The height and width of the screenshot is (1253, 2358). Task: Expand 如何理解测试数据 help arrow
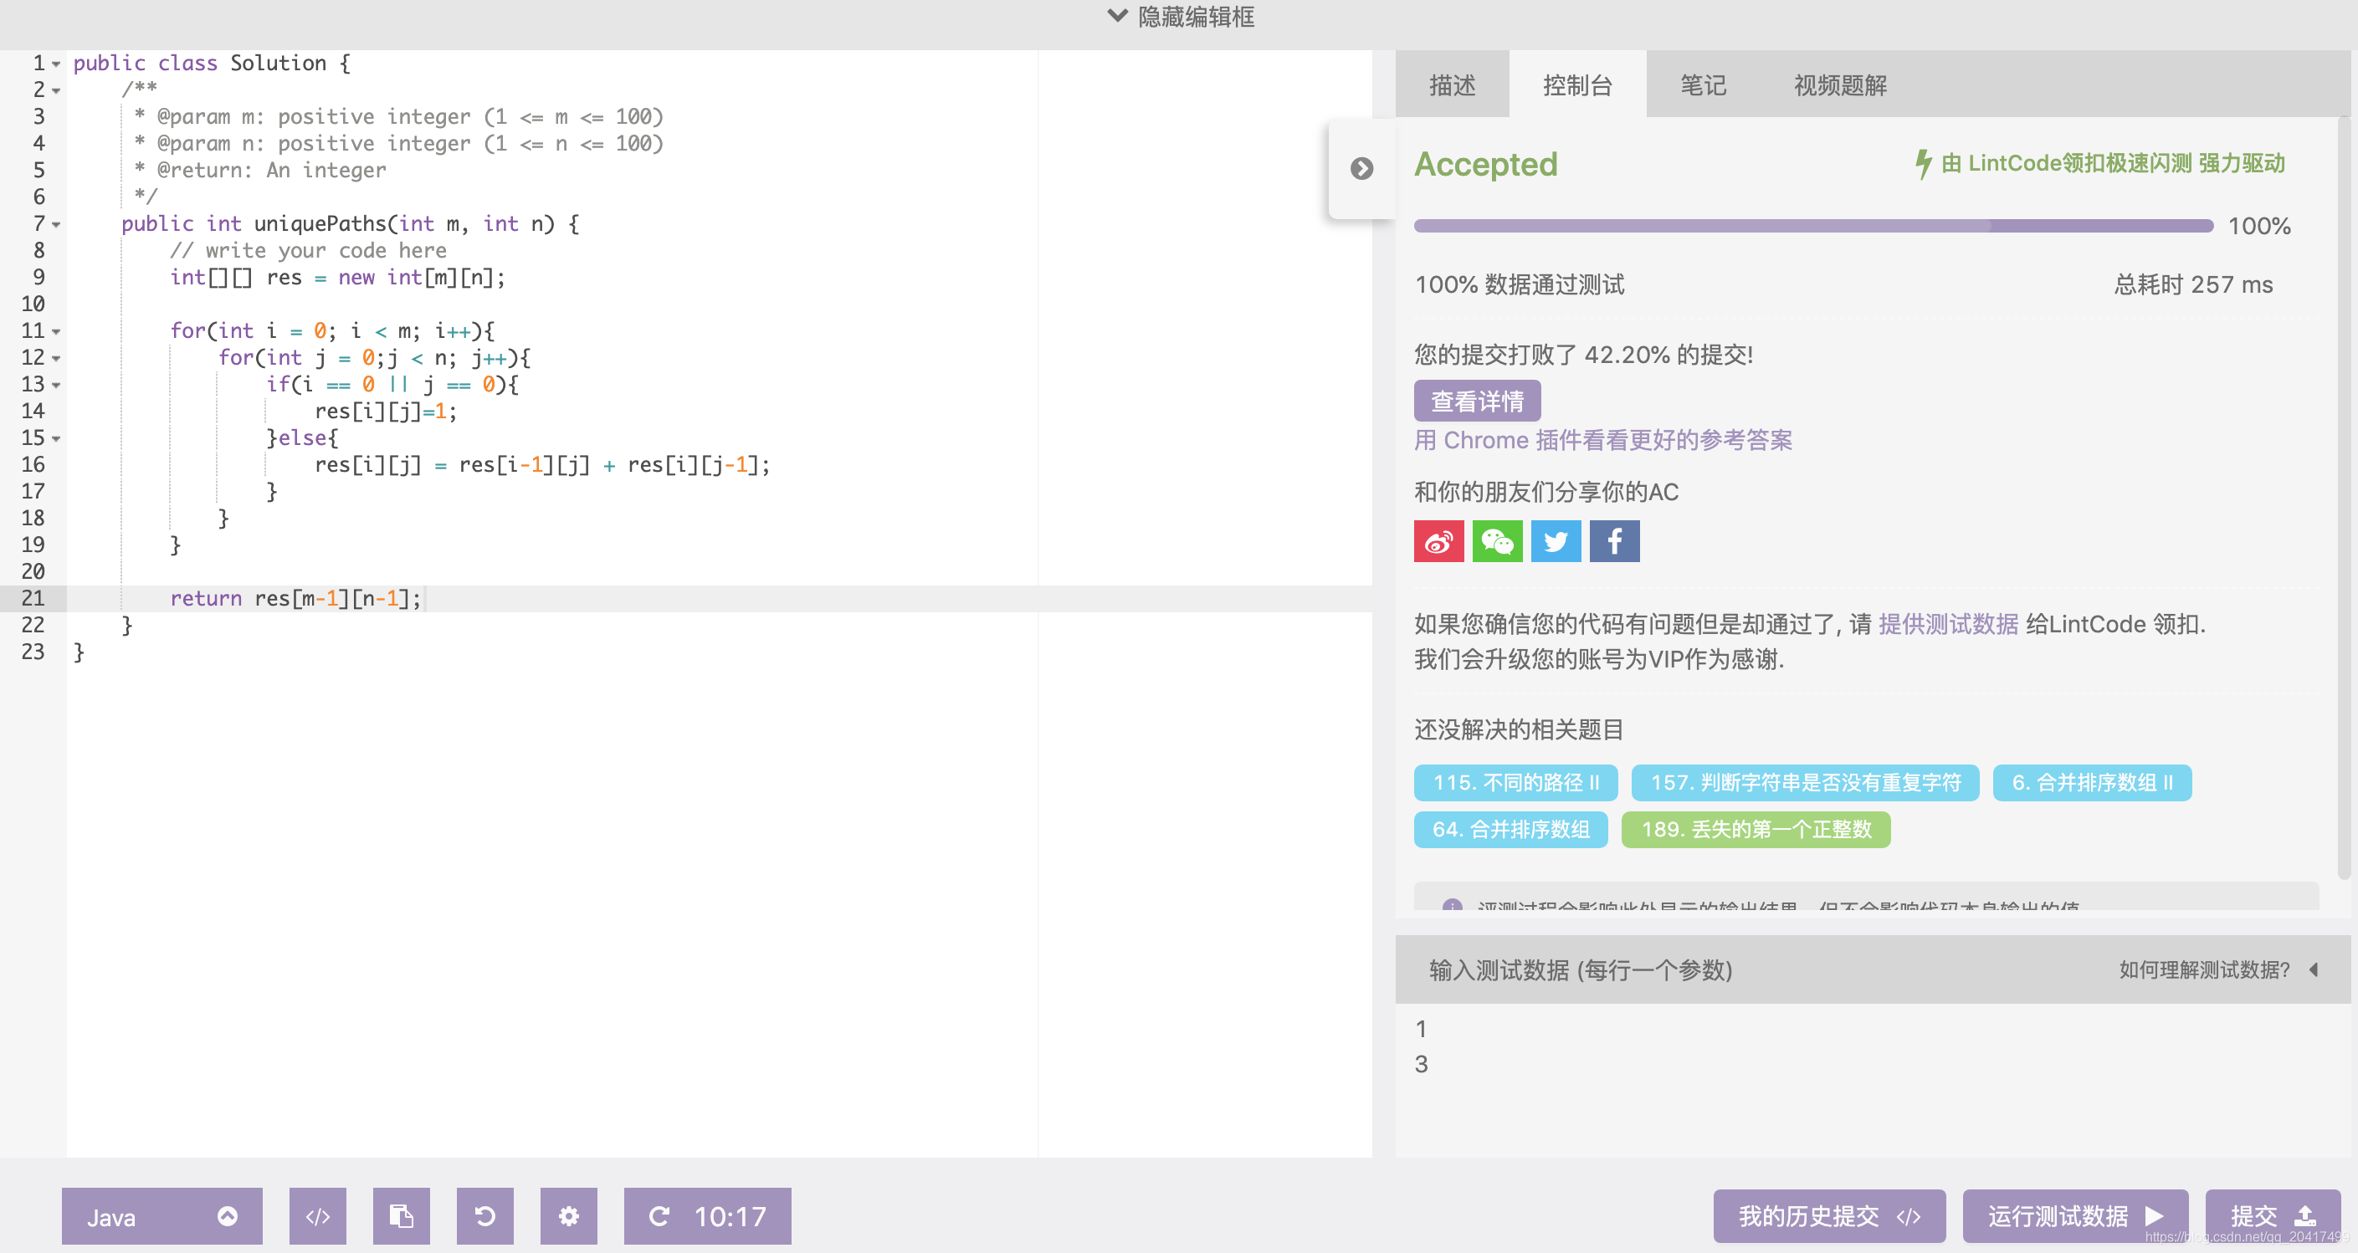point(2314,969)
